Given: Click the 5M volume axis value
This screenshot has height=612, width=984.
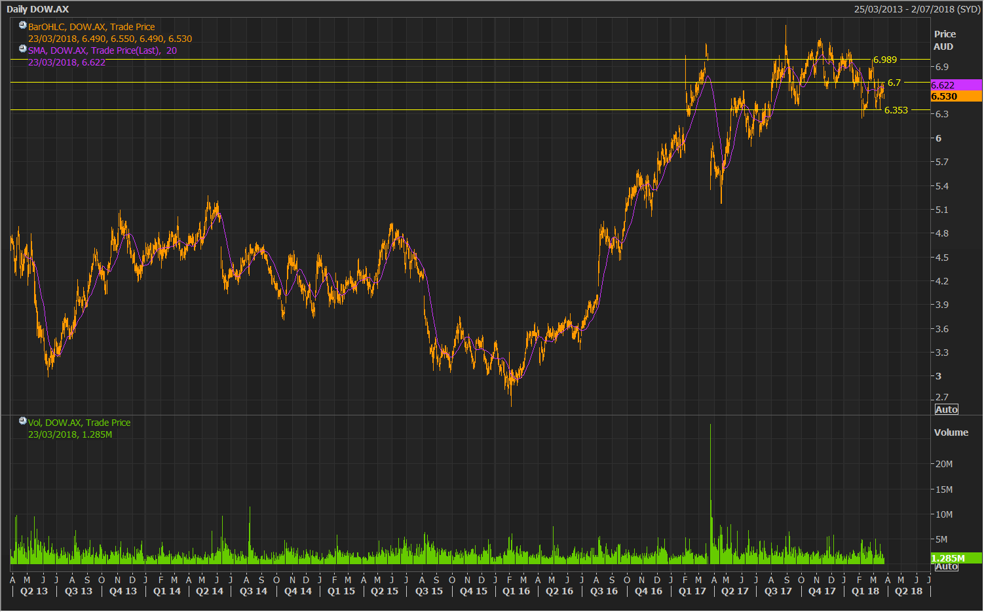Looking at the screenshot, I should pos(941,539).
